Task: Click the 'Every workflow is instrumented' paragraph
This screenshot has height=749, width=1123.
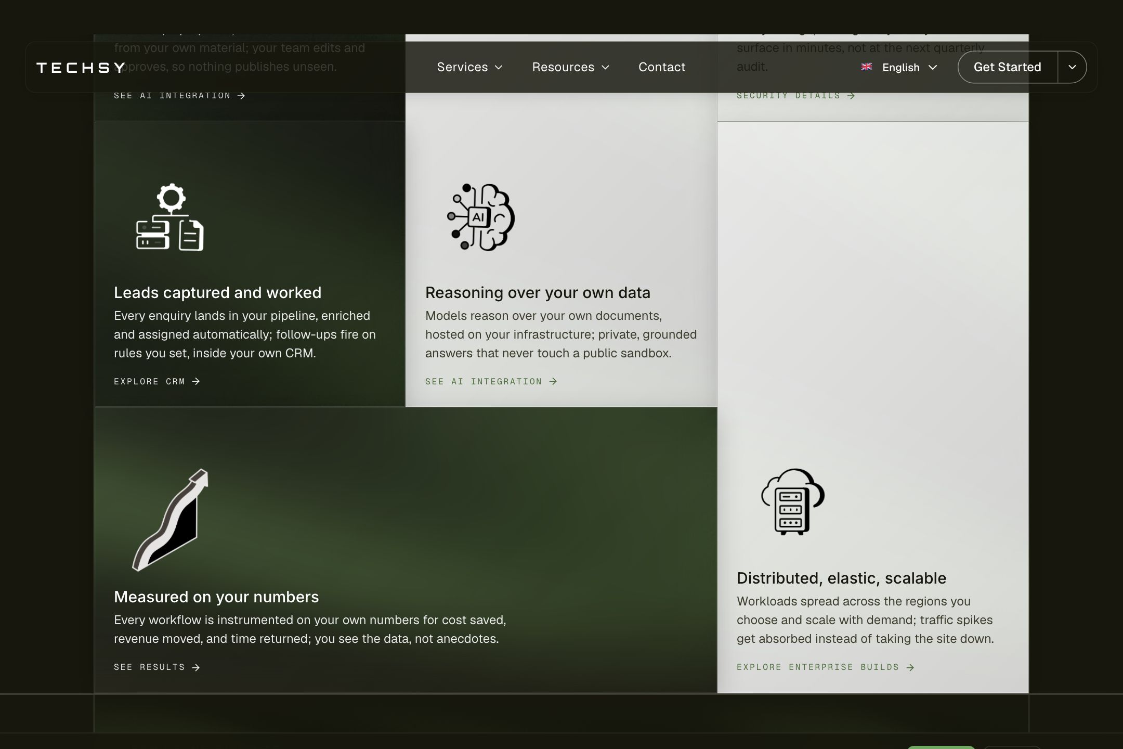Action: coord(310,629)
